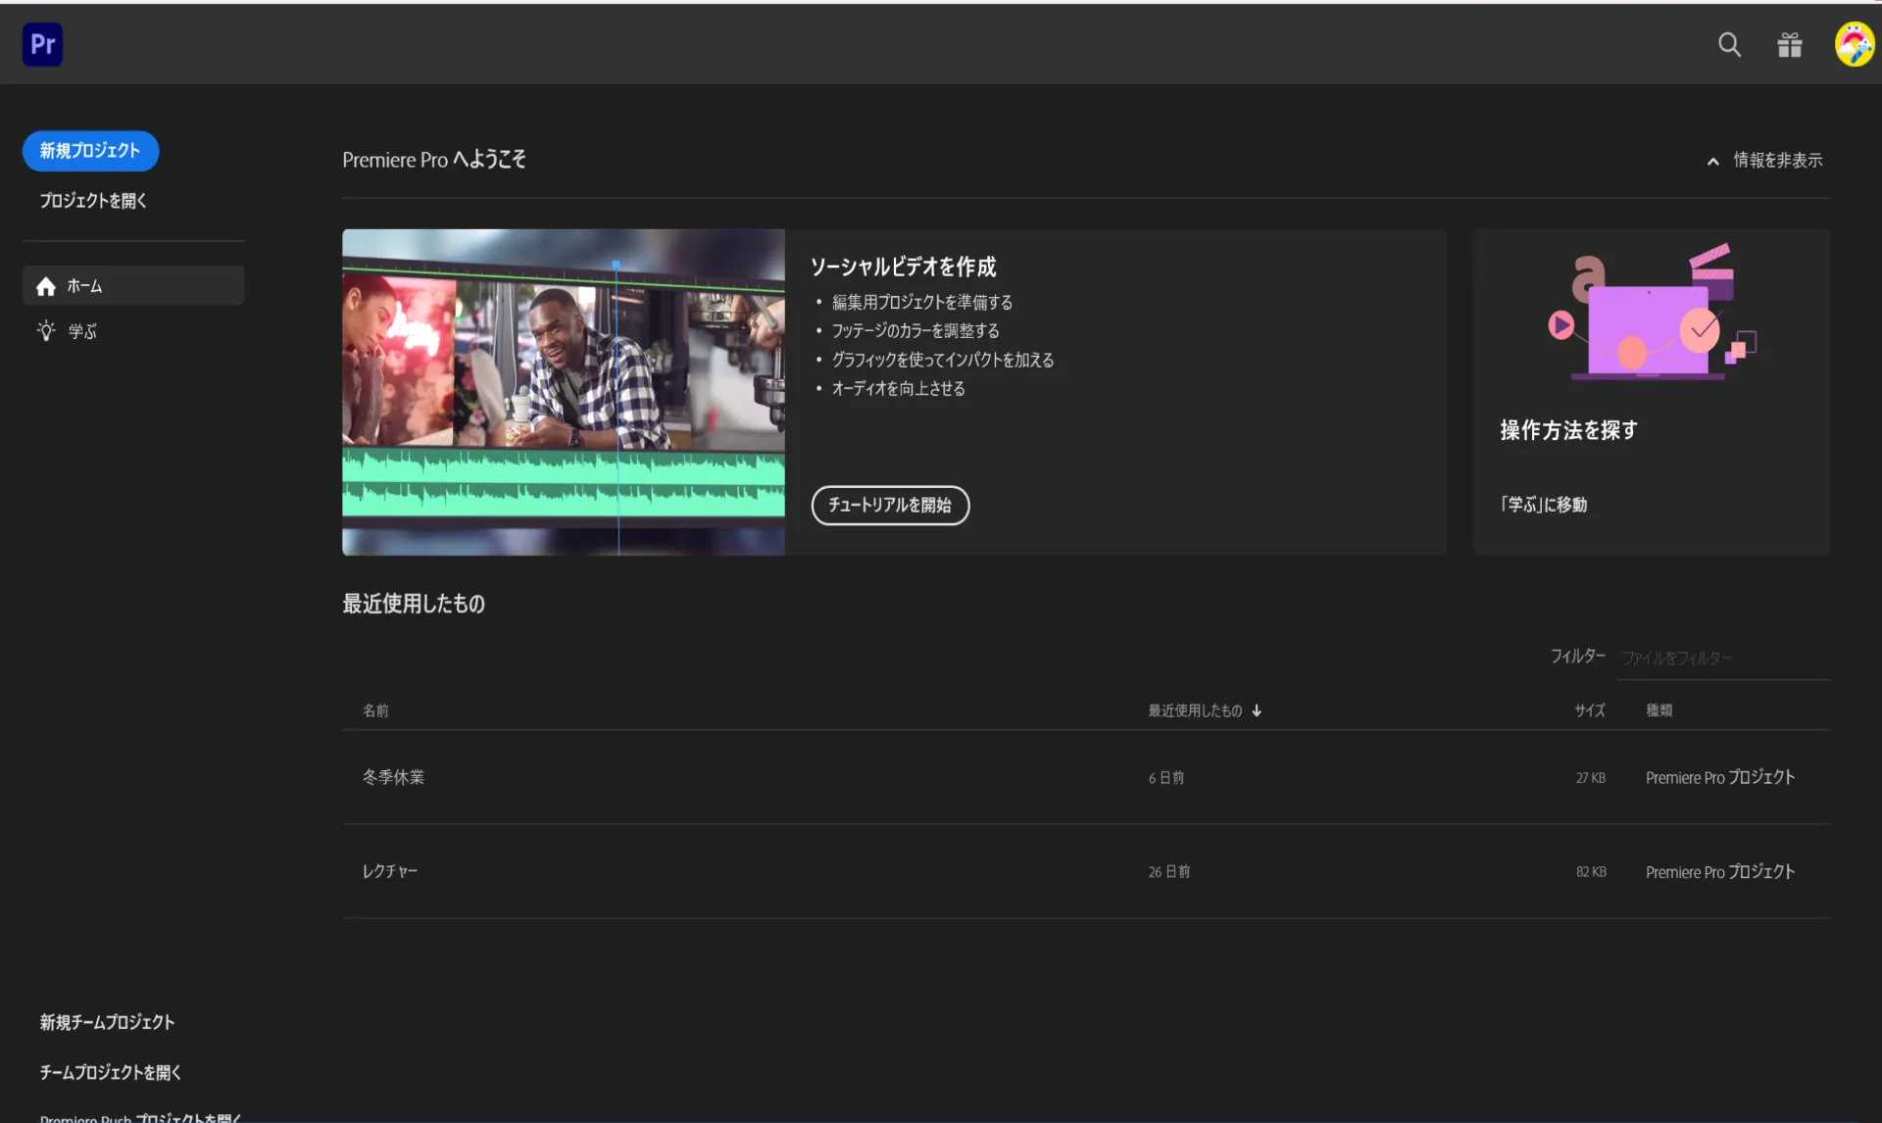Open the レクチャー project
The width and height of the screenshot is (1882, 1123).
pyautogui.click(x=389, y=871)
